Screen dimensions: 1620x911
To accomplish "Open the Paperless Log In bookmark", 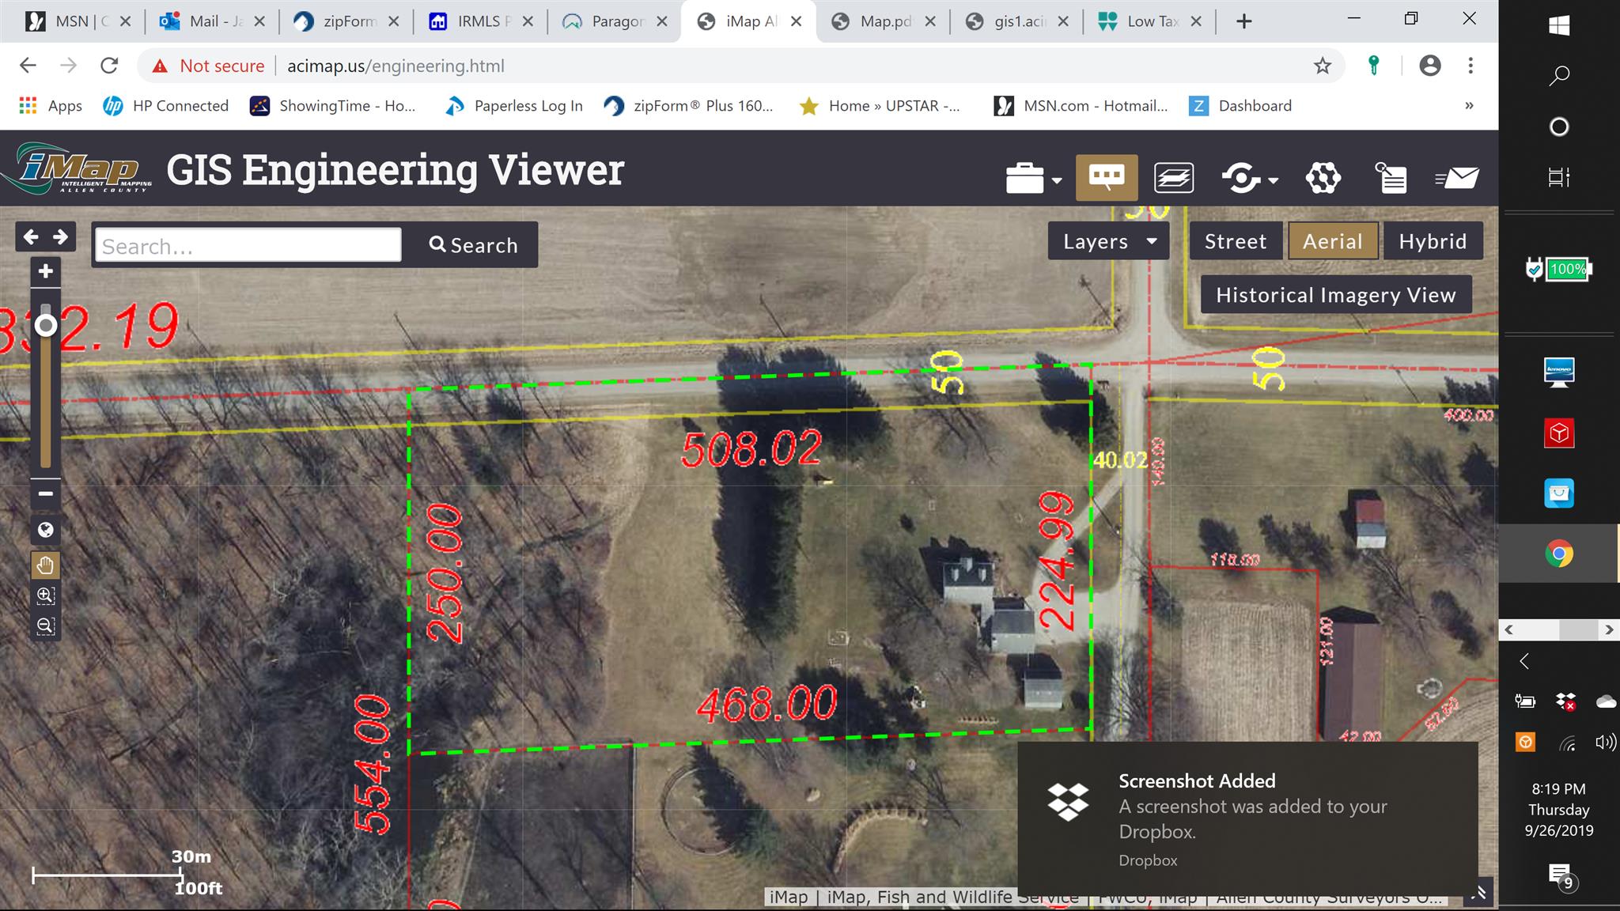I will click(x=514, y=106).
